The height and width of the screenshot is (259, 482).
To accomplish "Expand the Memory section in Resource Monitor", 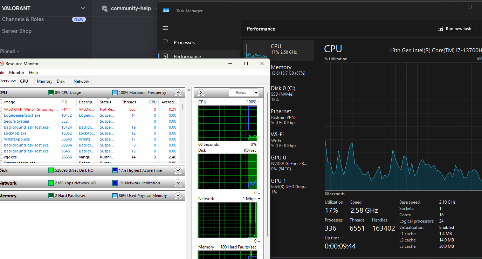I will [x=178, y=196].
